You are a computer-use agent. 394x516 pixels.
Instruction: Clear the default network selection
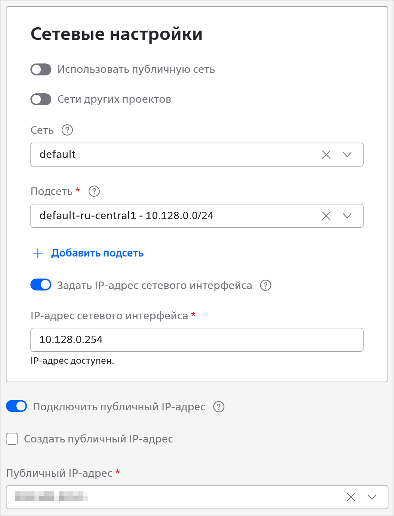click(326, 155)
